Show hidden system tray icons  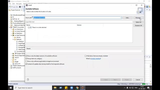pos(124,88)
